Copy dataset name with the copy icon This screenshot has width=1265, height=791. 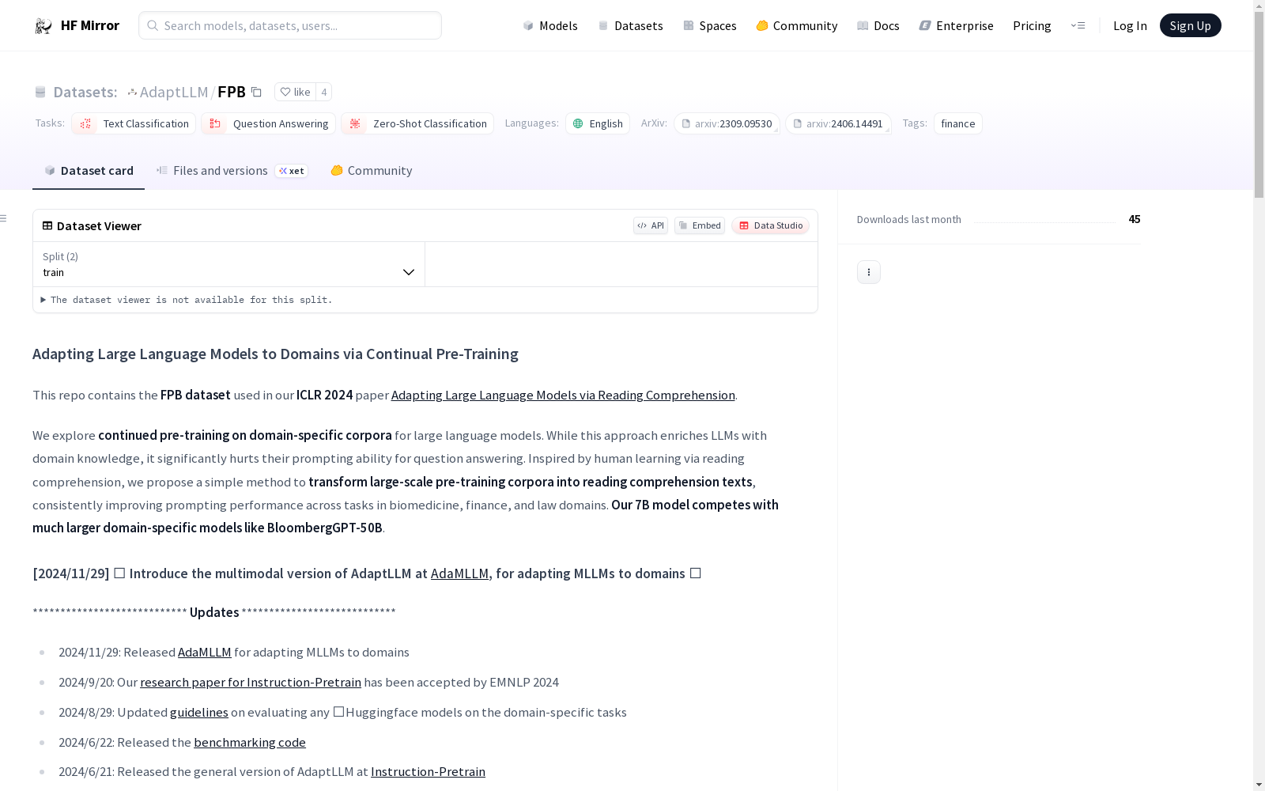tap(256, 92)
